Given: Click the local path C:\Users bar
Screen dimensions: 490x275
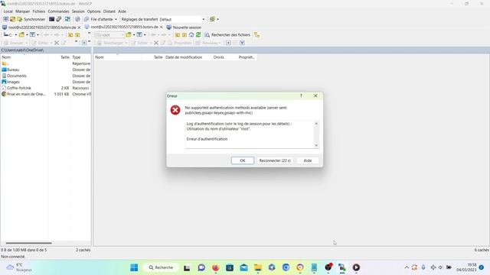Looking at the screenshot, I should (x=46, y=50).
